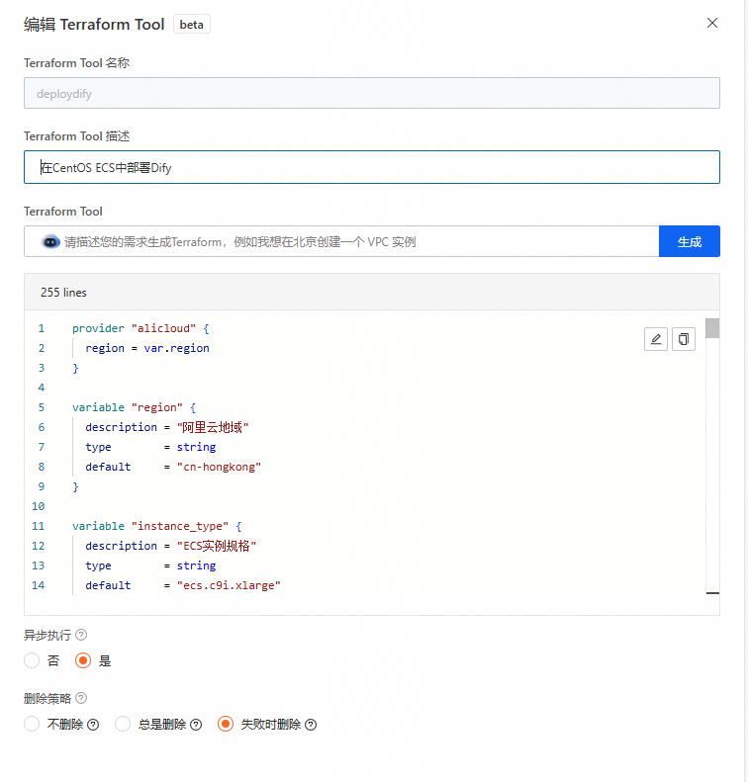Click the 'Terraform Tool 名称' label

coord(76,63)
